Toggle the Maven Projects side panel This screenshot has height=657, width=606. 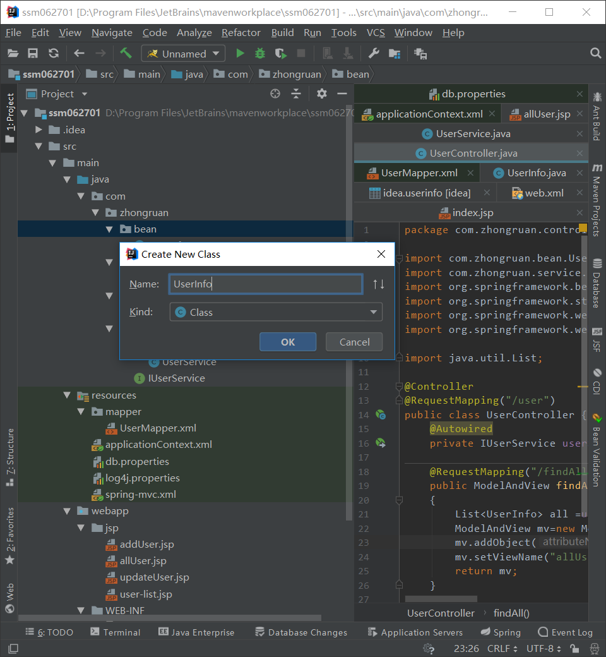(597, 200)
